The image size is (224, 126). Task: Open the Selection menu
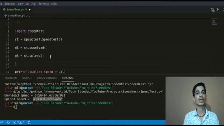pyautogui.click(x=10, y=4)
